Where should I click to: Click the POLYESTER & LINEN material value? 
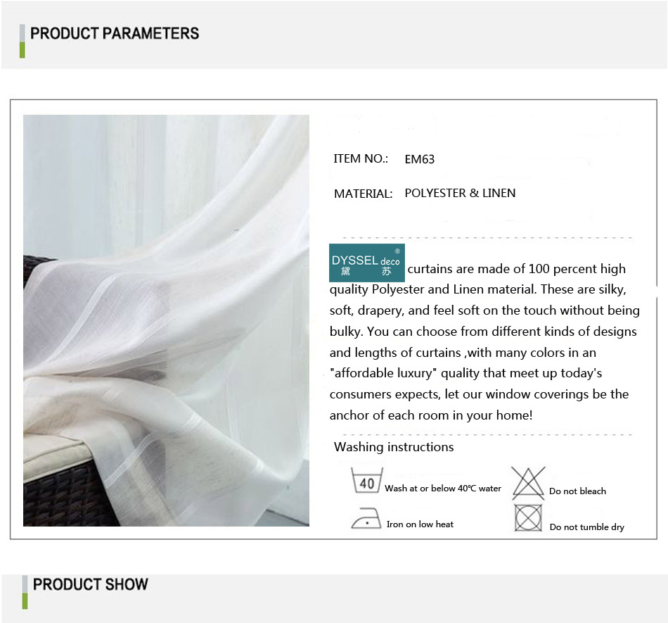pos(460,193)
